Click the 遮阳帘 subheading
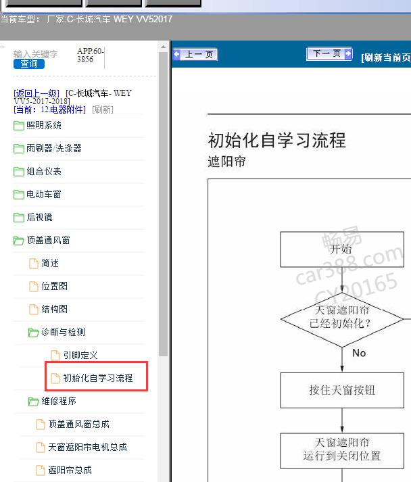Screen dimensions: 411x482 226,162
